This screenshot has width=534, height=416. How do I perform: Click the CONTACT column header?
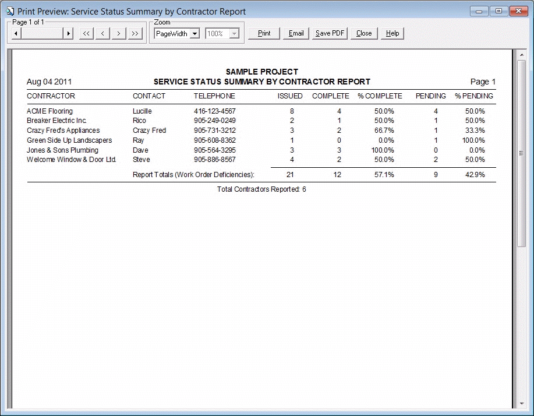[x=149, y=96]
